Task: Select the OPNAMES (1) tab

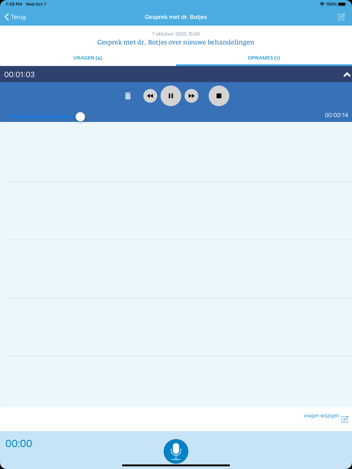Action: coord(264,58)
